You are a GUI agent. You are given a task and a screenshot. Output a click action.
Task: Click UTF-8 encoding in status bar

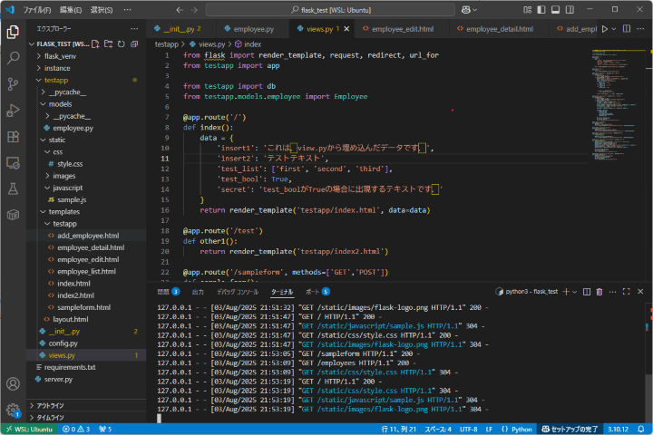click(469, 429)
